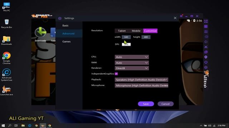Open Task View on taskbar

pos(16,126)
